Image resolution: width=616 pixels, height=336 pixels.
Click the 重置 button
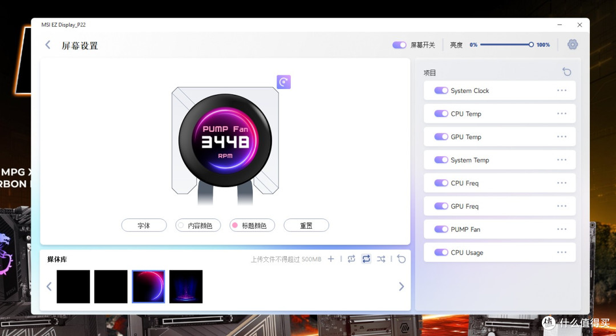coord(306,225)
